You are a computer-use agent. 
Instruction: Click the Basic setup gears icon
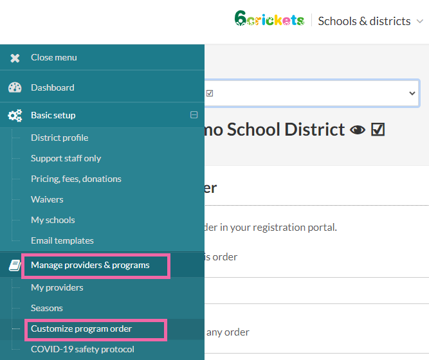tap(15, 116)
